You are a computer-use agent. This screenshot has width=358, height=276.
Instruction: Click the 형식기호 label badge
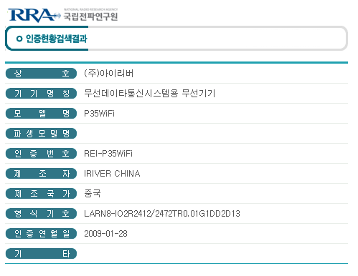[41, 213]
